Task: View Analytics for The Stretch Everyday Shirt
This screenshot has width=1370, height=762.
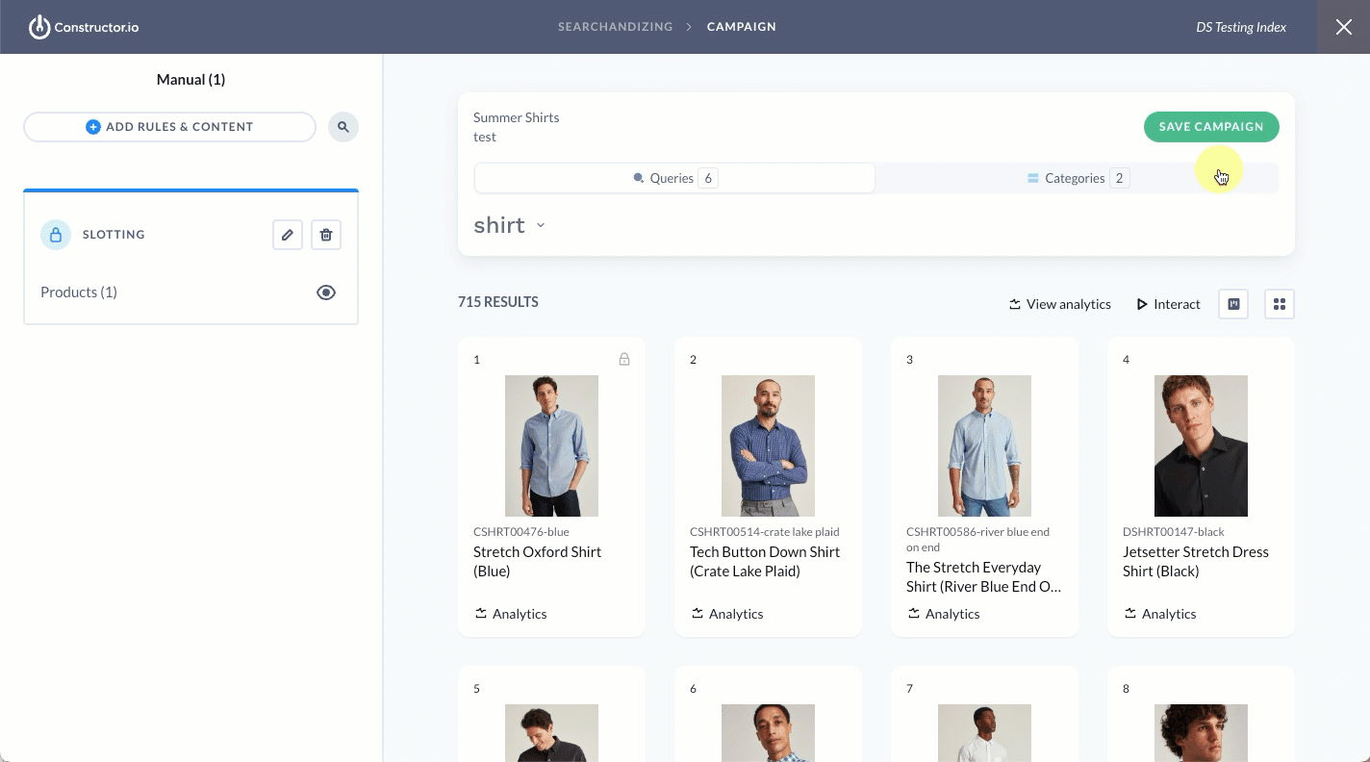Action: click(944, 614)
